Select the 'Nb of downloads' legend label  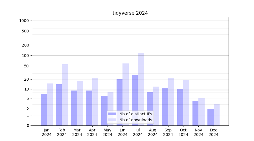[x=135, y=120]
